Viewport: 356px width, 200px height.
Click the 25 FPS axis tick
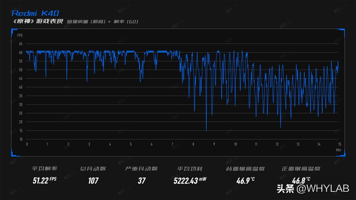click(x=21, y=113)
